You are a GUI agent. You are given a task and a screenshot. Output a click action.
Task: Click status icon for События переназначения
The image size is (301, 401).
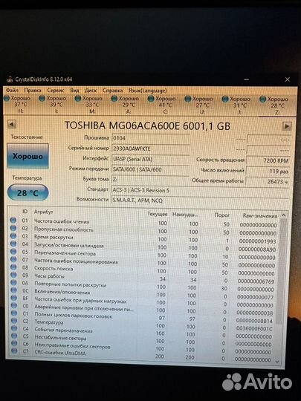[x=14, y=328]
